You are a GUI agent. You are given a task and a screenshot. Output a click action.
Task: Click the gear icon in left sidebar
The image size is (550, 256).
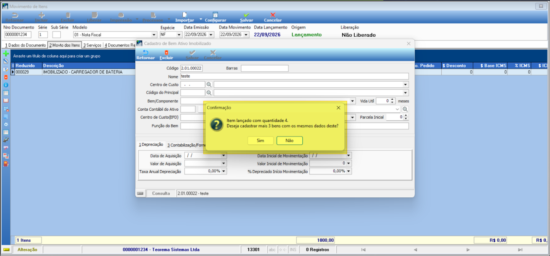point(6,124)
